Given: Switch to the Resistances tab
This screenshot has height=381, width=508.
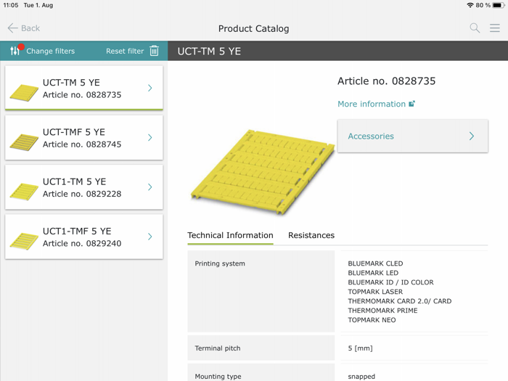Looking at the screenshot, I should tap(311, 235).
